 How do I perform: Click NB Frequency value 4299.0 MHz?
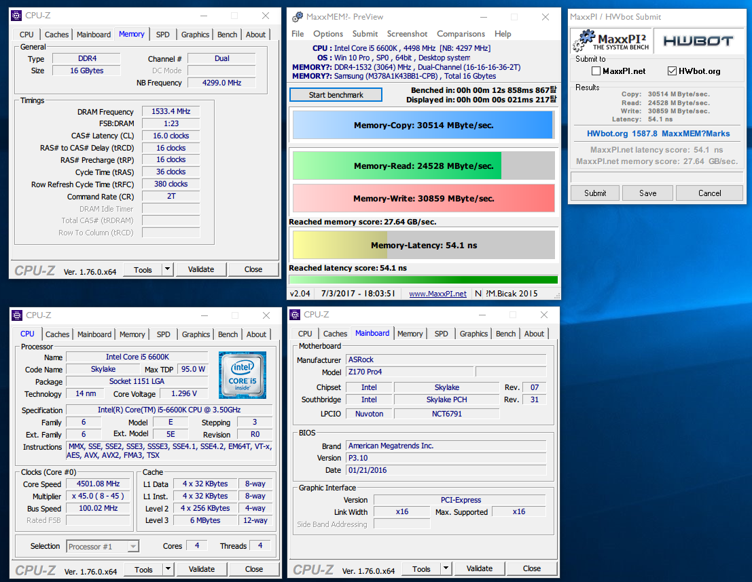tap(221, 82)
